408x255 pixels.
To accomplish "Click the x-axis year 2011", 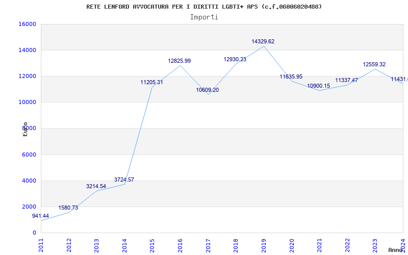I will pyautogui.click(x=41, y=246).
